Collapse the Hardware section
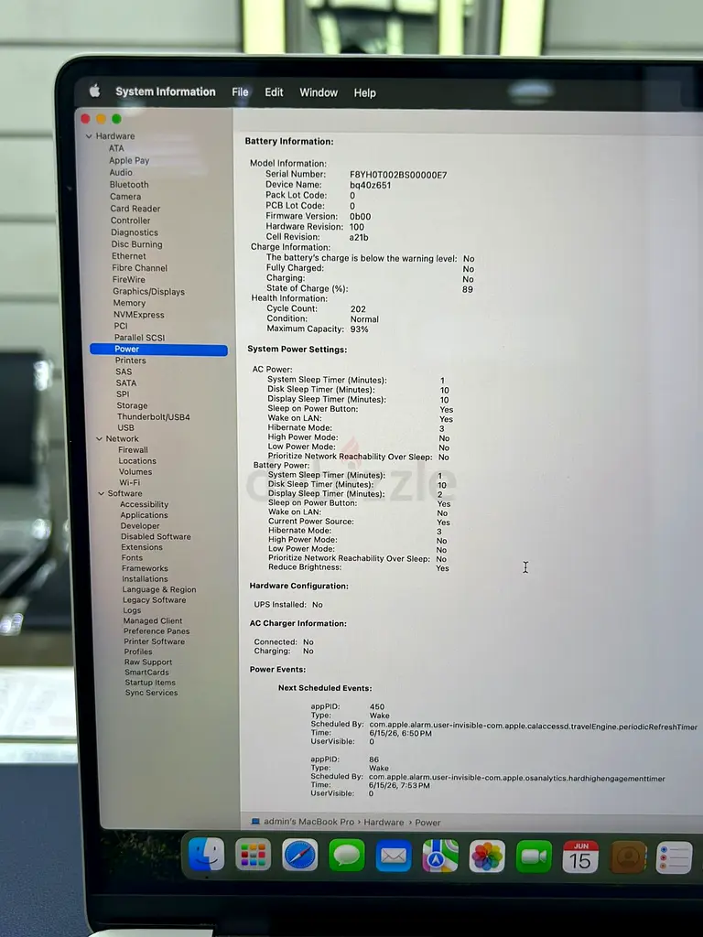 (89, 136)
